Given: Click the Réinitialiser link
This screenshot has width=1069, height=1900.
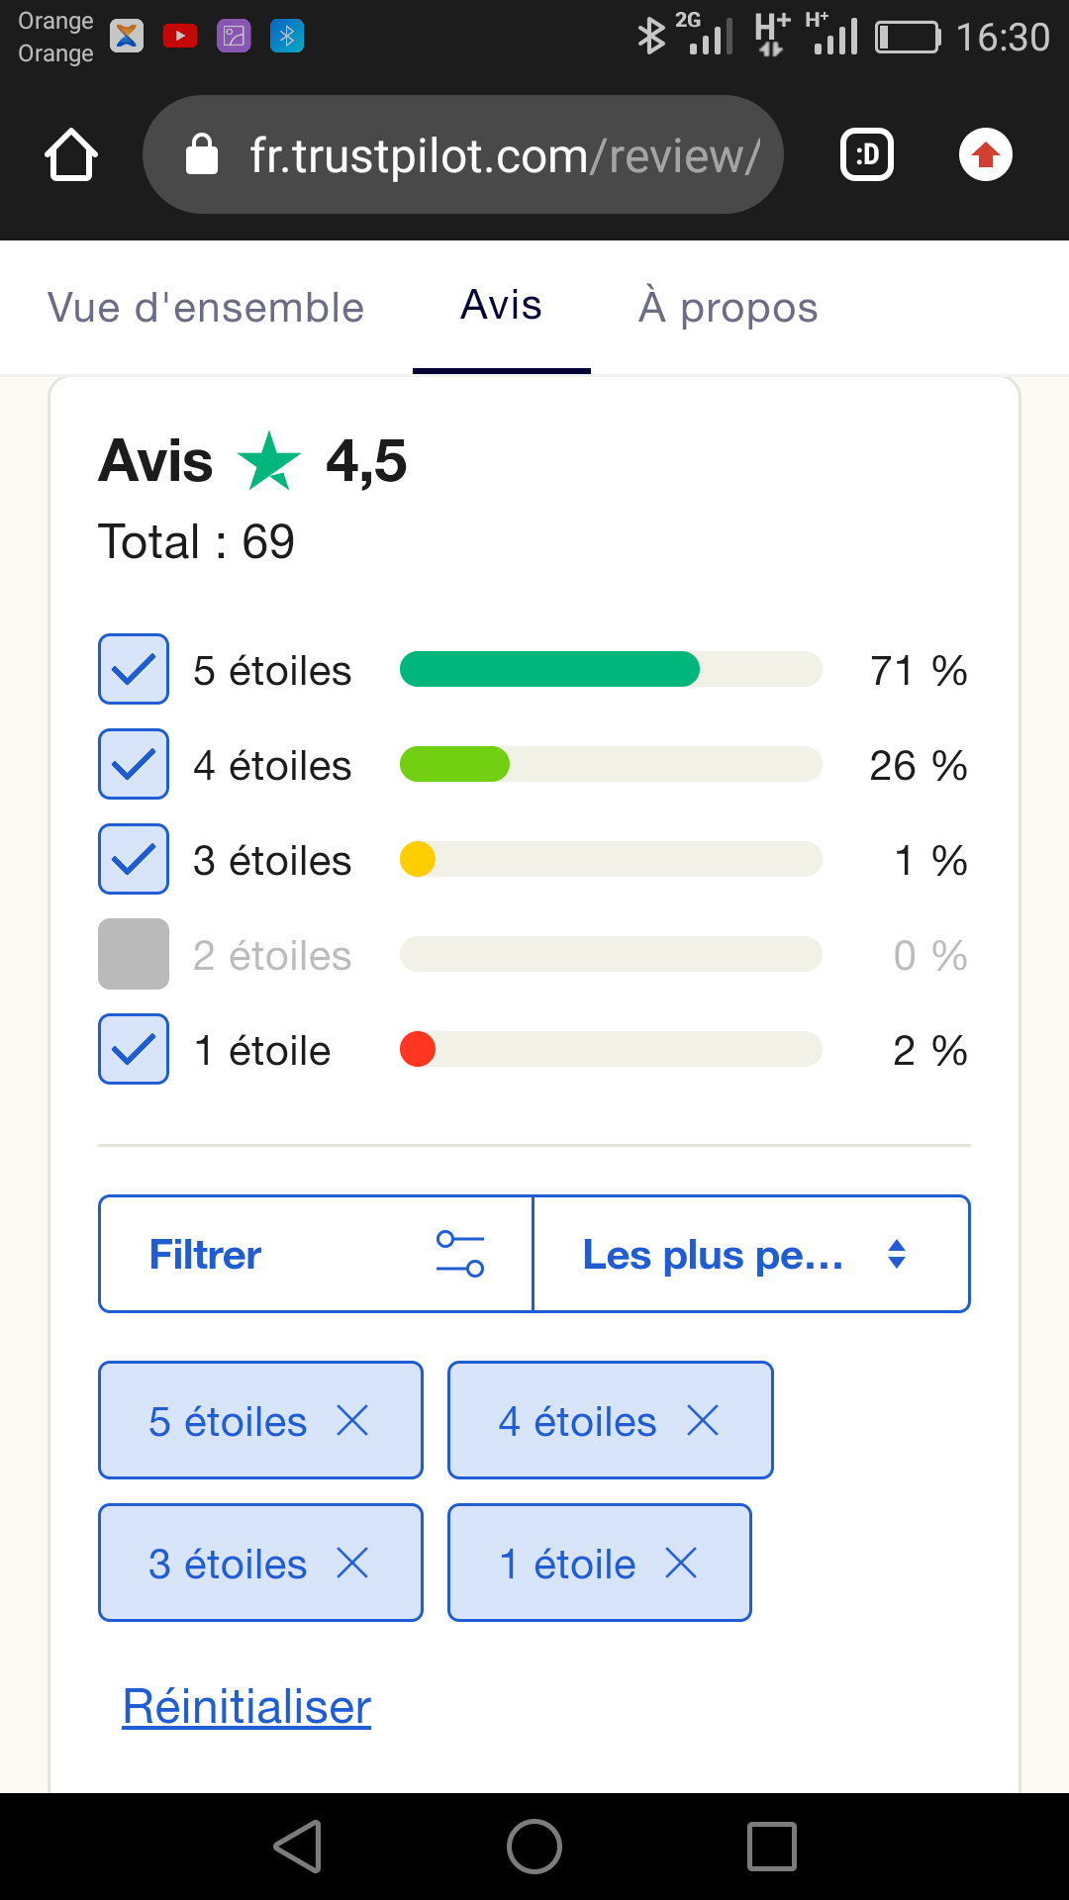Looking at the screenshot, I should 246,1707.
